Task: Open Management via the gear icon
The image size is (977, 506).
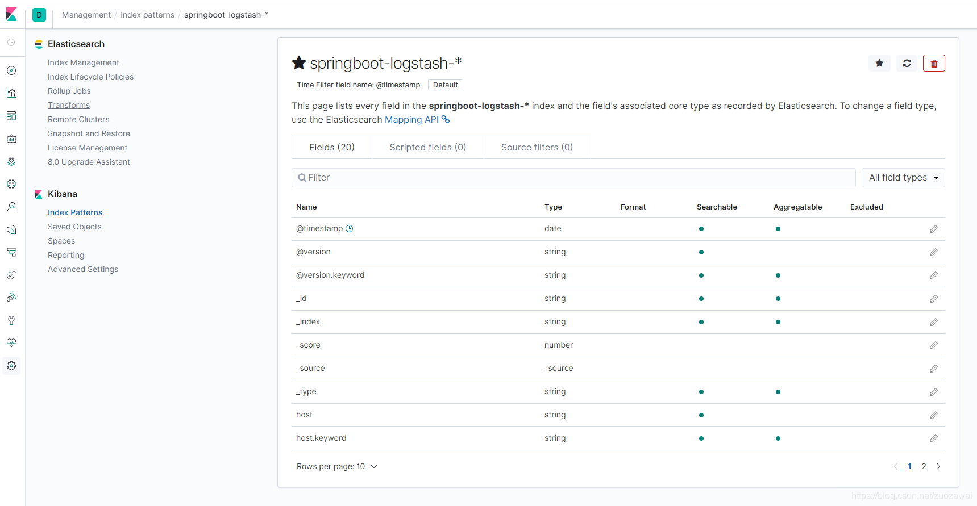Action: coord(11,366)
